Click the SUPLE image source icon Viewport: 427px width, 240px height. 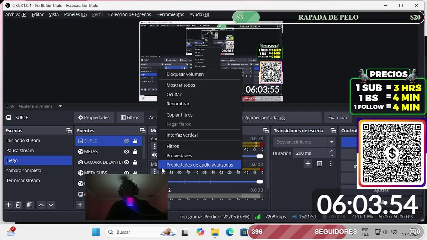pos(81,141)
